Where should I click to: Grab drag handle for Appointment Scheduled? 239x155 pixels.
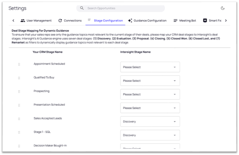(19, 64)
